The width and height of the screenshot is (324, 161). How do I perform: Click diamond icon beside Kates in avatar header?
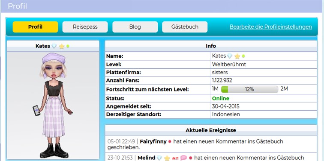click(x=54, y=46)
